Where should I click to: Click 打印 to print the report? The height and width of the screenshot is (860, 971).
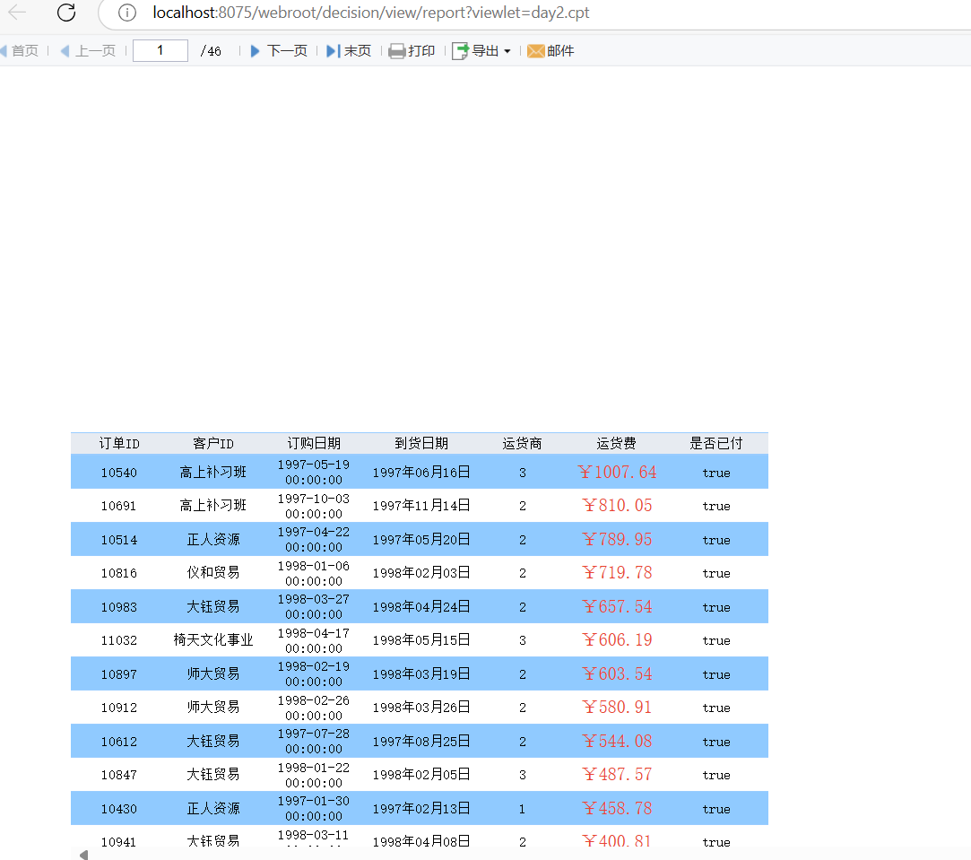421,51
